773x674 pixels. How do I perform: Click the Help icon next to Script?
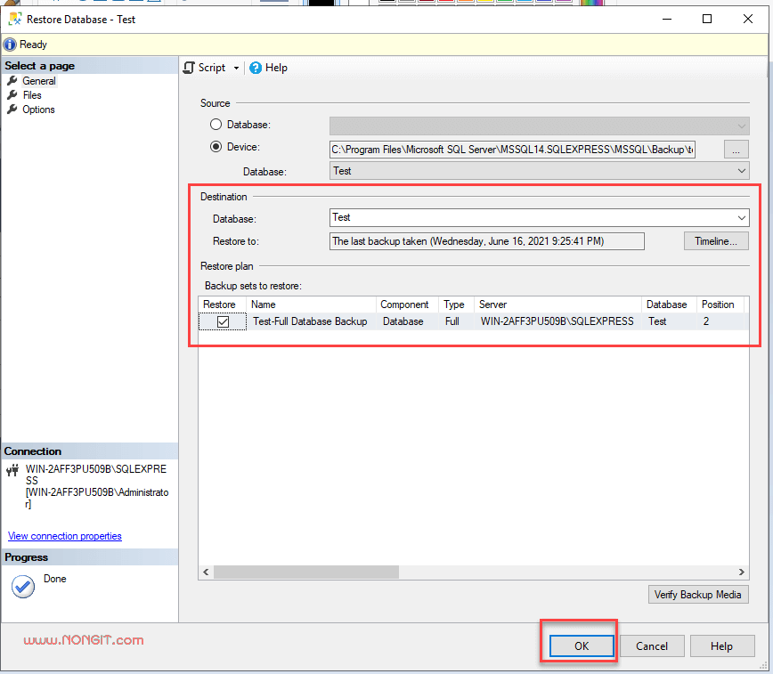click(257, 67)
